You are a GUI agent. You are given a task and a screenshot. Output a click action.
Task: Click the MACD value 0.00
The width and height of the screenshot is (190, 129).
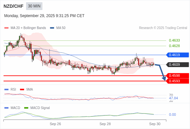(x=172, y=114)
